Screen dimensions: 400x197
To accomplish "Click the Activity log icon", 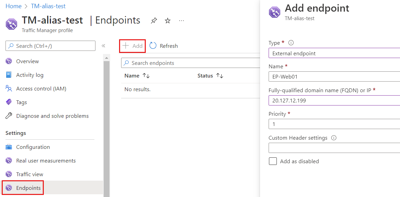I will (x=9, y=75).
